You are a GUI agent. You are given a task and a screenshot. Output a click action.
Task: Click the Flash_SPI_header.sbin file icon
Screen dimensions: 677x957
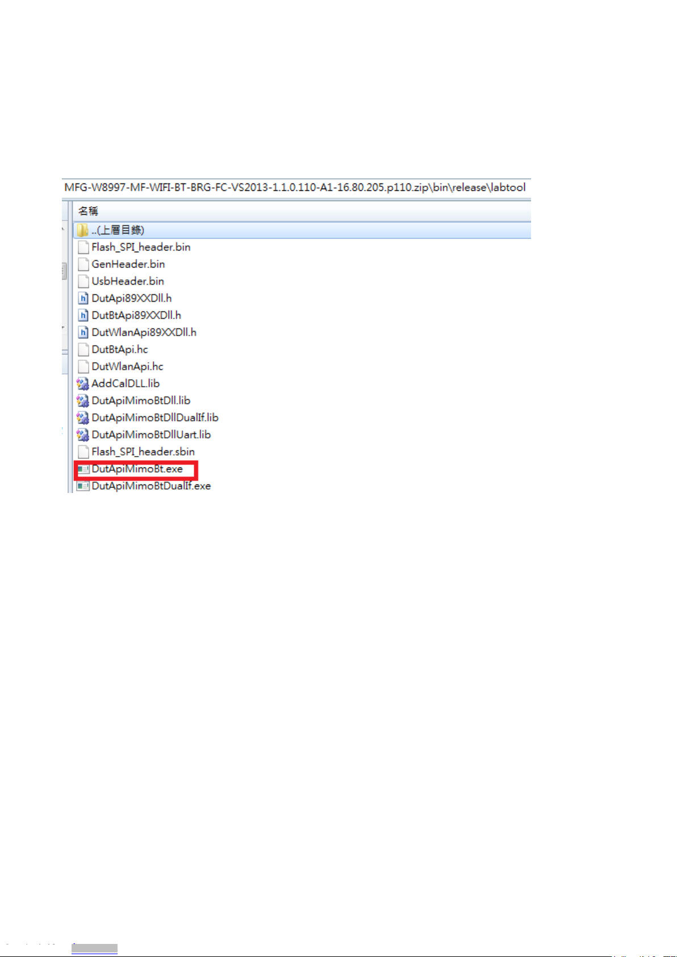point(83,452)
